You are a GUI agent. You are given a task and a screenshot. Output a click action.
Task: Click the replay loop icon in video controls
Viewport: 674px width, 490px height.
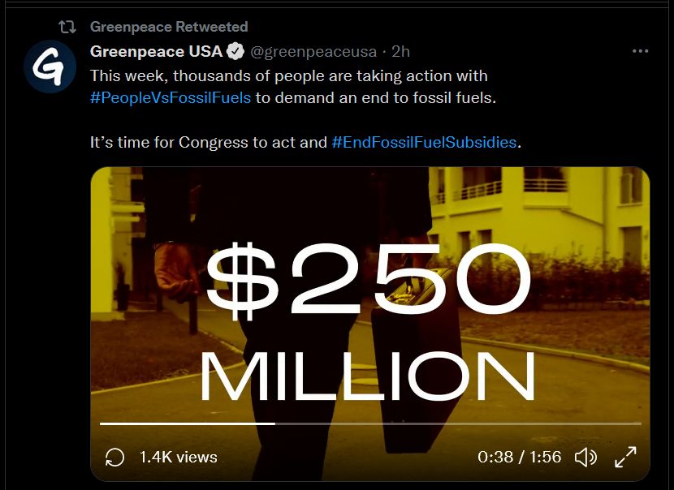click(x=115, y=458)
